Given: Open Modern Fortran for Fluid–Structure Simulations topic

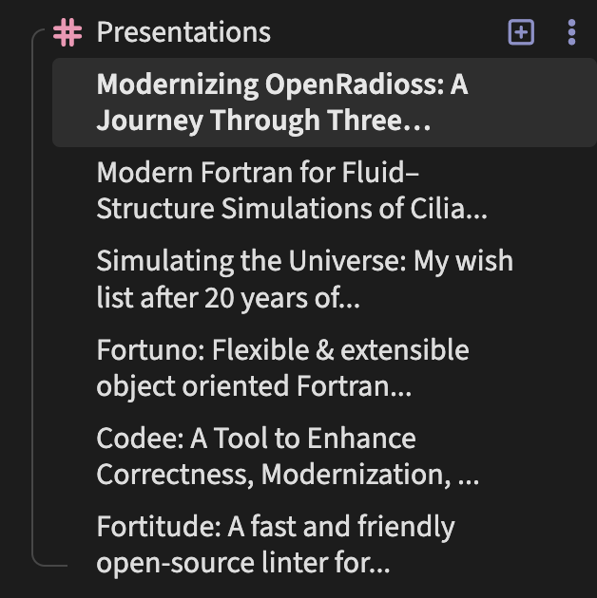Looking at the screenshot, I should pyautogui.click(x=291, y=191).
